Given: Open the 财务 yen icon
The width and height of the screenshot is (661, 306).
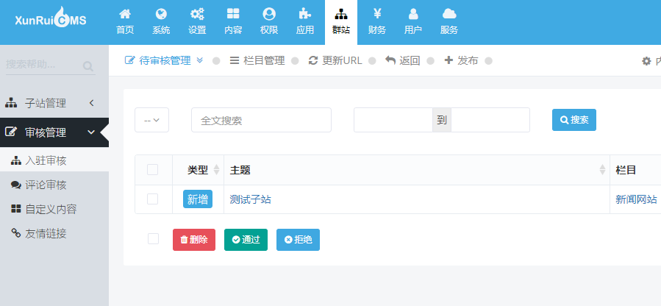Looking at the screenshot, I should click(x=377, y=14).
